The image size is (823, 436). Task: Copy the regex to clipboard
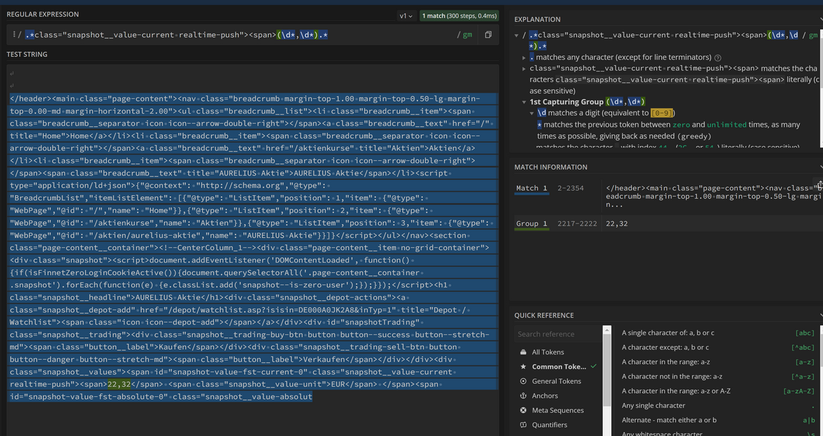(x=488, y=35)
